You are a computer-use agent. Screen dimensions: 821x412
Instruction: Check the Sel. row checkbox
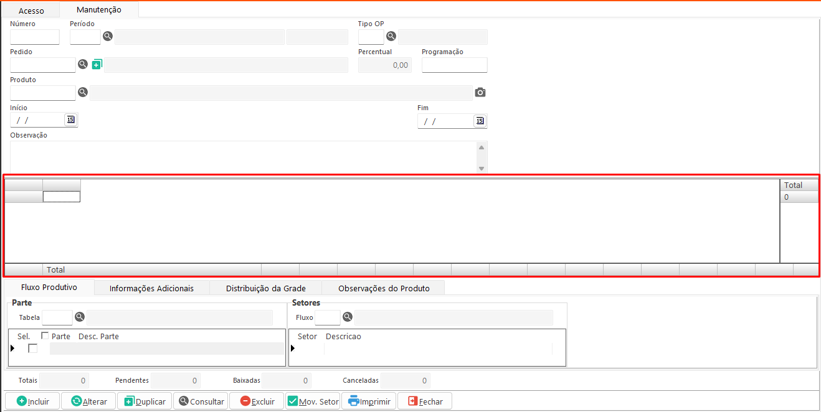click(x=32, y=349)
